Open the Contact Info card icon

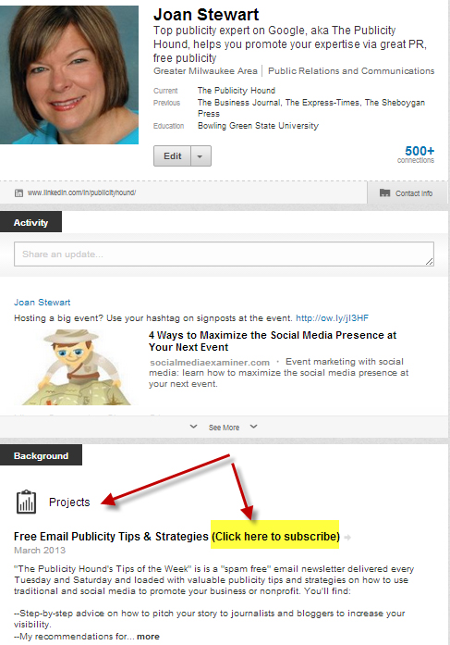click(x=384, y=192)
